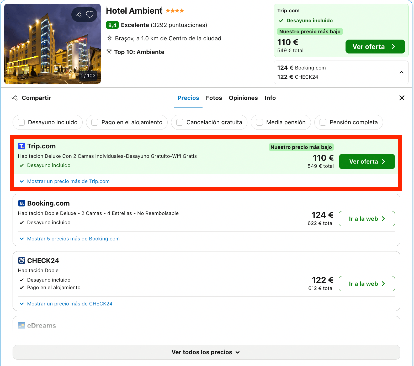Click Ir a la web for CHECK24
Screen dimensions: 414x366
(367, 284)
